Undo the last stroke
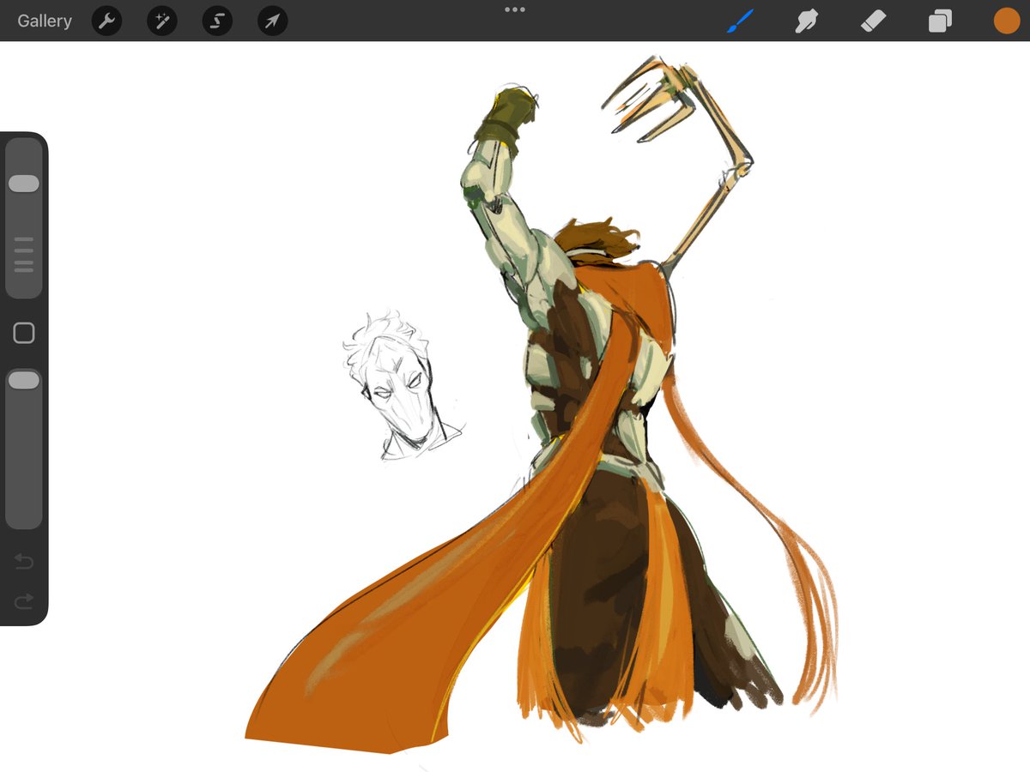 (x=24, y=562)
